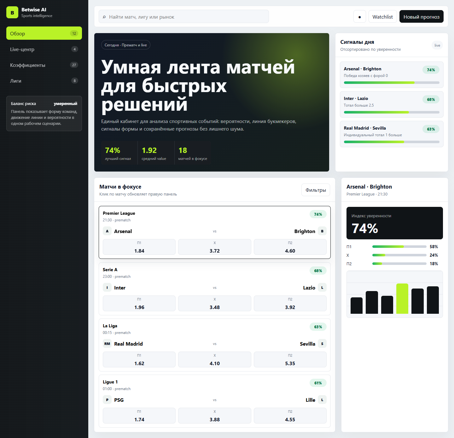Click the Баланс риска info card

pos(44,114)
